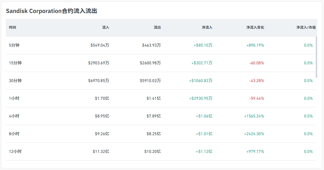Select the 8小时 row label
This screenshot has height=170, width=324.
pyautogui.click(x=14, y=134)
